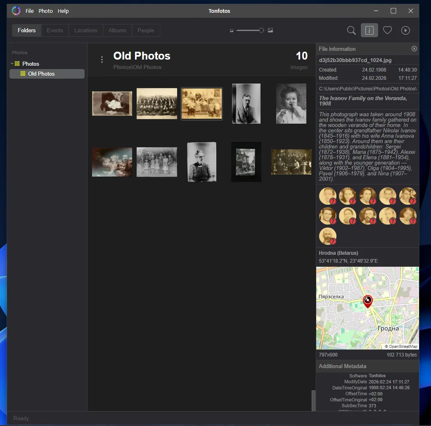Viewport: 431px width, 426px height.
Task: Collapse the Photos folder tree node
Action: point(12,64)
